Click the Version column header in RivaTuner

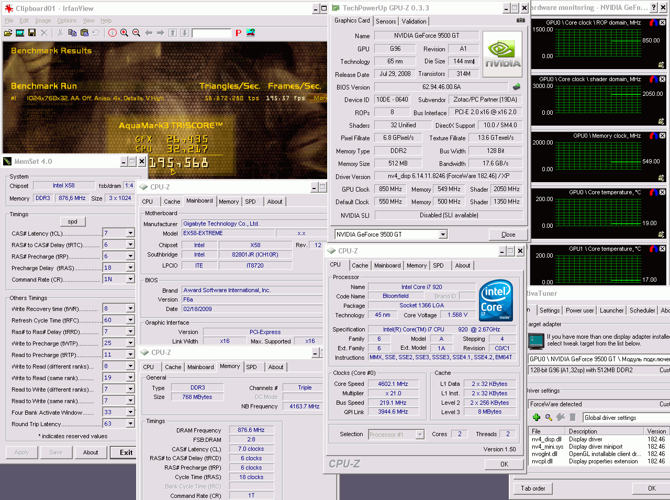pos(657,431)
